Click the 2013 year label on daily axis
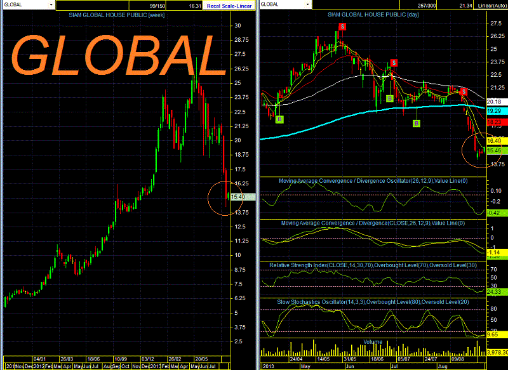 (268, 366)
